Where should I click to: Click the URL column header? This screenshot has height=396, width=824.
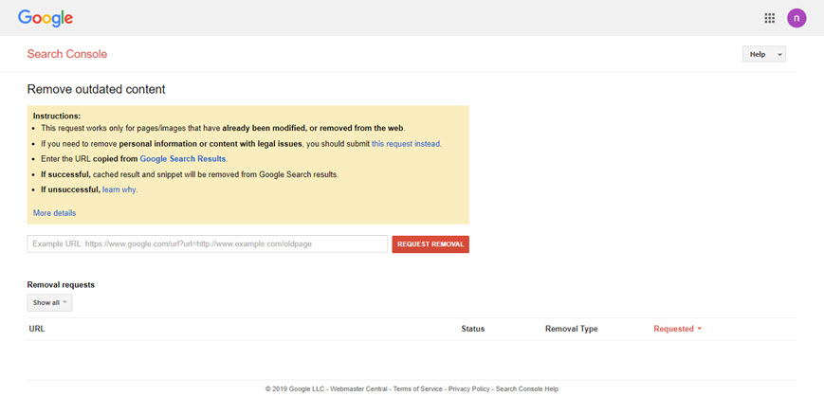[37, 329]
